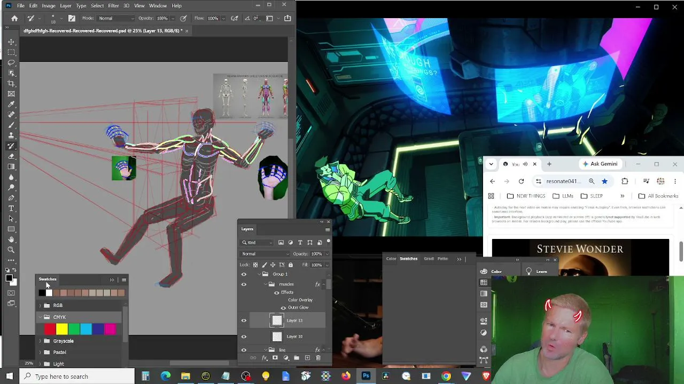Pick the yellow CMYK swatch

[62, 330]
